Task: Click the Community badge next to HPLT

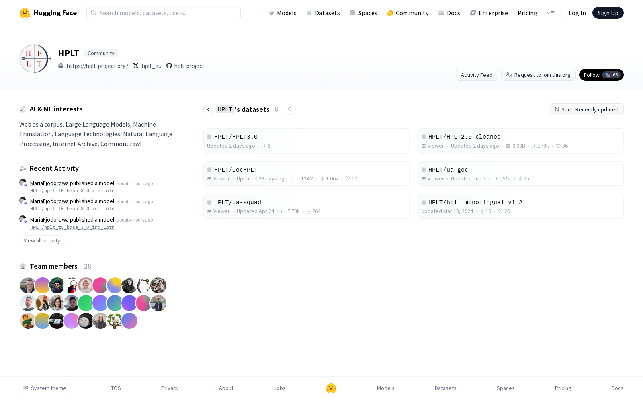Action: (101, 53)
